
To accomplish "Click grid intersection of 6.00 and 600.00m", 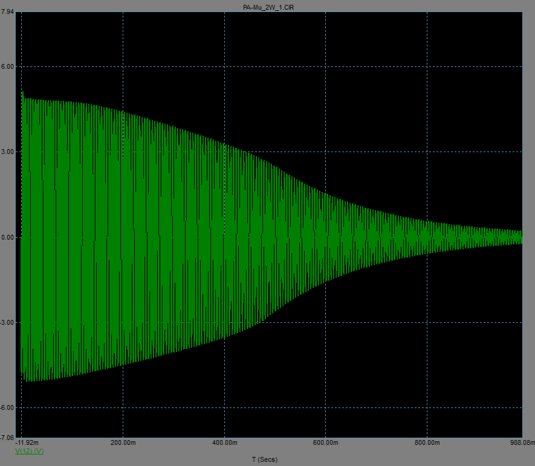I will click(x=326, y=66).
